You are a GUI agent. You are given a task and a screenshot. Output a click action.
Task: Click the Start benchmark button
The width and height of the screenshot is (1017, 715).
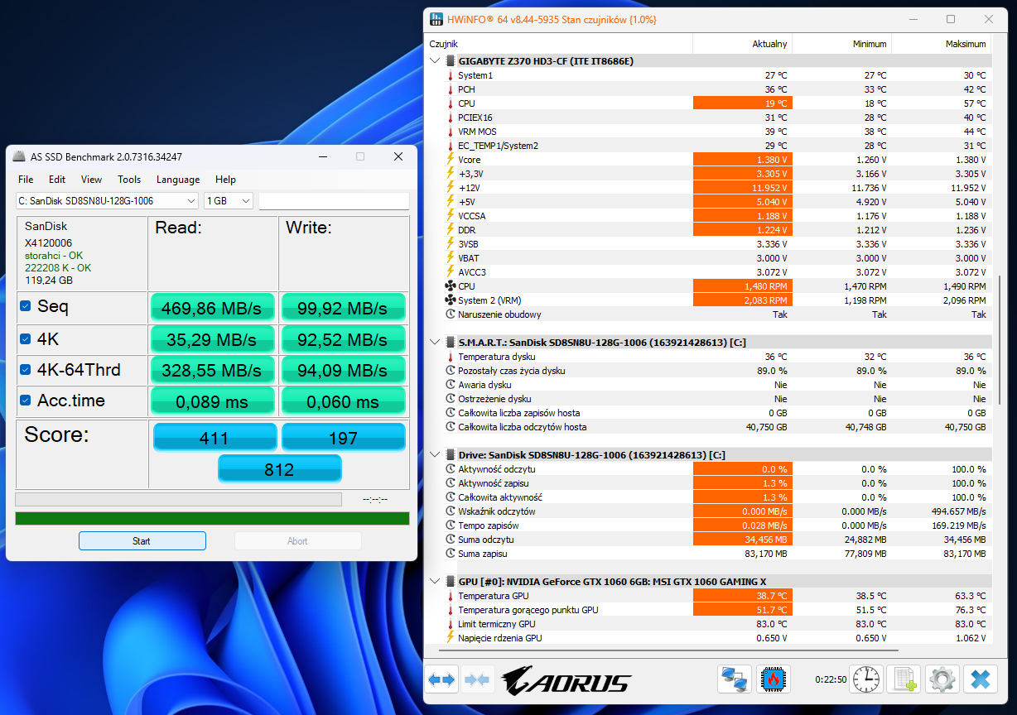pos(142,541)
